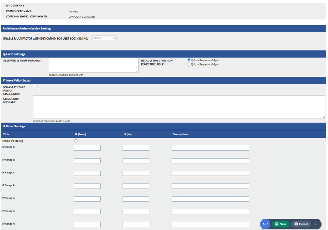Focus Allowed Q-Form Domains text area
The width and height of the screenshot is (328, 230).
click(x=94, y=65)
